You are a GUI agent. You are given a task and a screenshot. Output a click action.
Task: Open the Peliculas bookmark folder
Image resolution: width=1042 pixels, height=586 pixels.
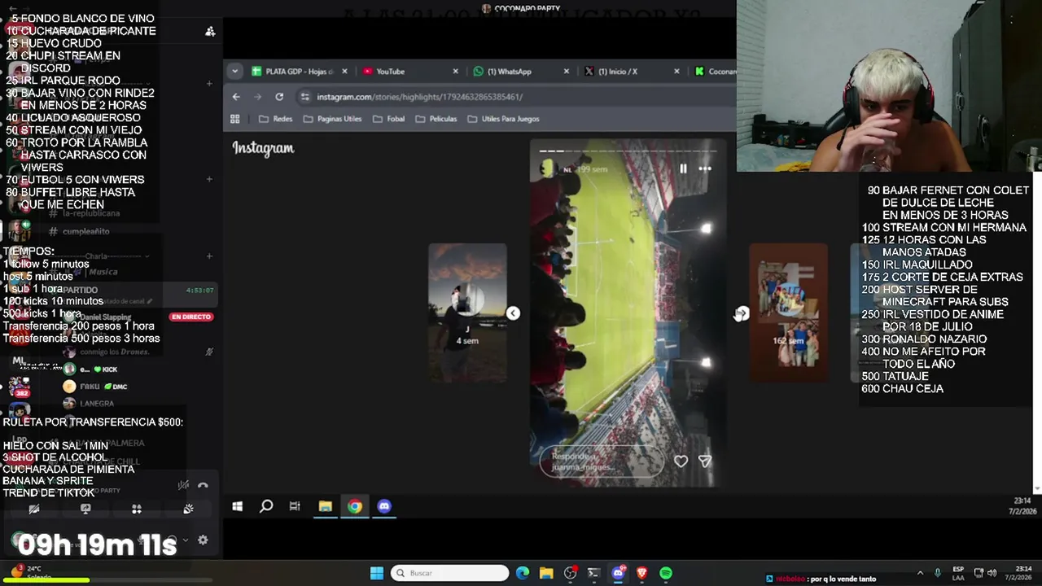(436, 119)
